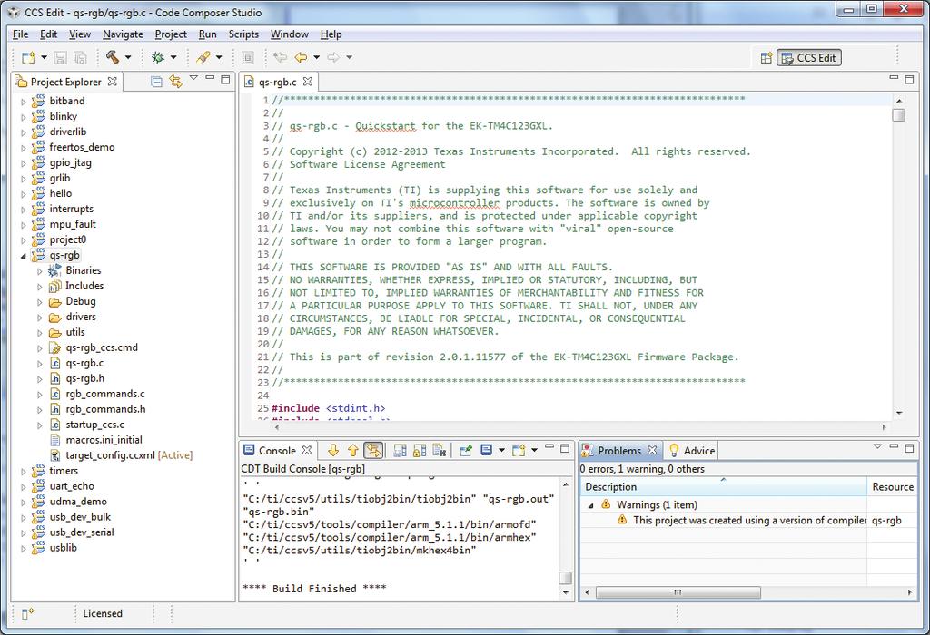Screen dimensions: 930x635
Task: Open the Back history dropdown arrow
Action: (x=316, y=57)
